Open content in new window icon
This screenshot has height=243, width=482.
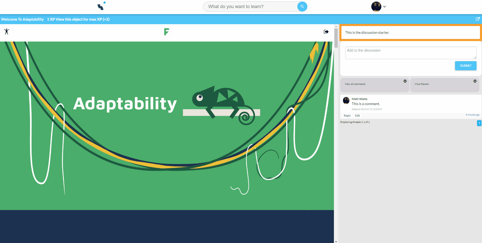pos(477,19)
